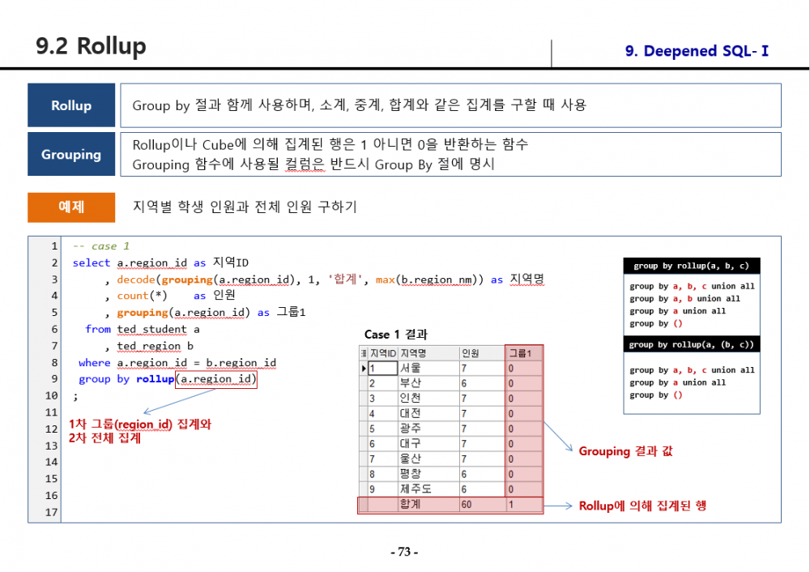Click the "지역ID" column header
The width and height of the screenshot is (810, 572).
(x=383, y=353)
